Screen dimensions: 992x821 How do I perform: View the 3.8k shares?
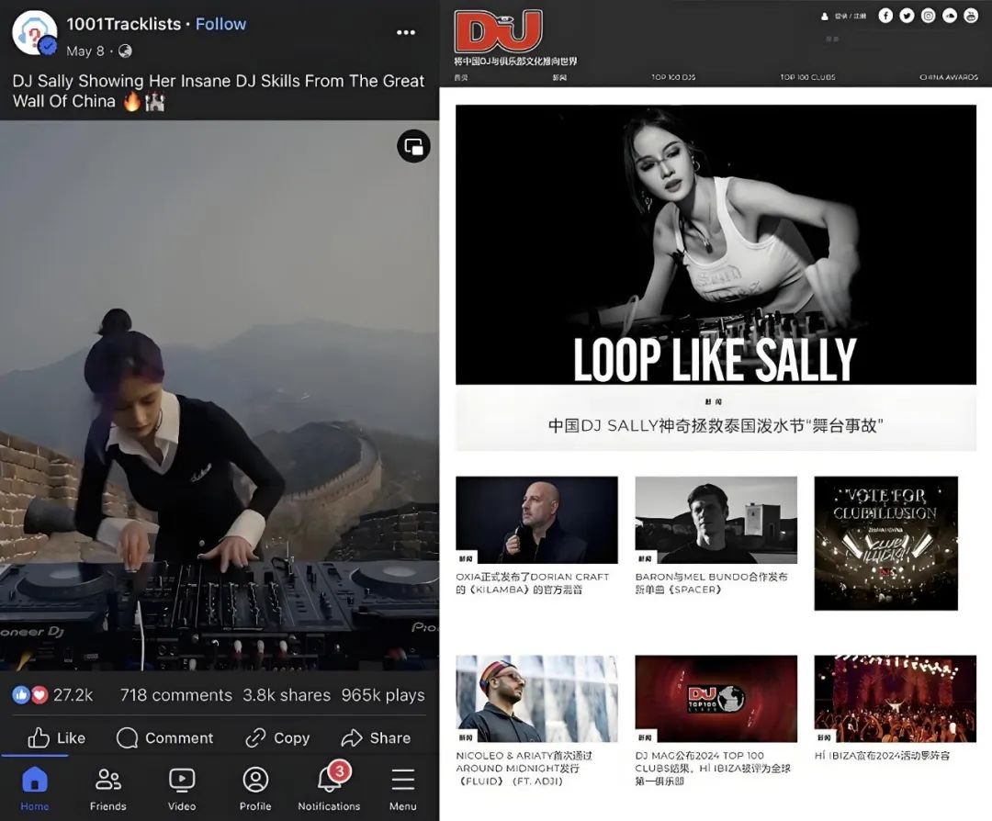(x=287, y=695)
